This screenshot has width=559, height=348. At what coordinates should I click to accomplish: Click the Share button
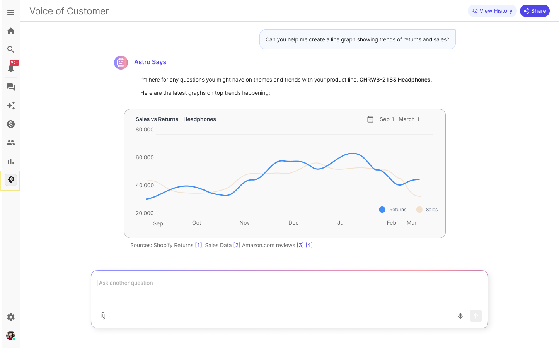[x=535, y=11]
